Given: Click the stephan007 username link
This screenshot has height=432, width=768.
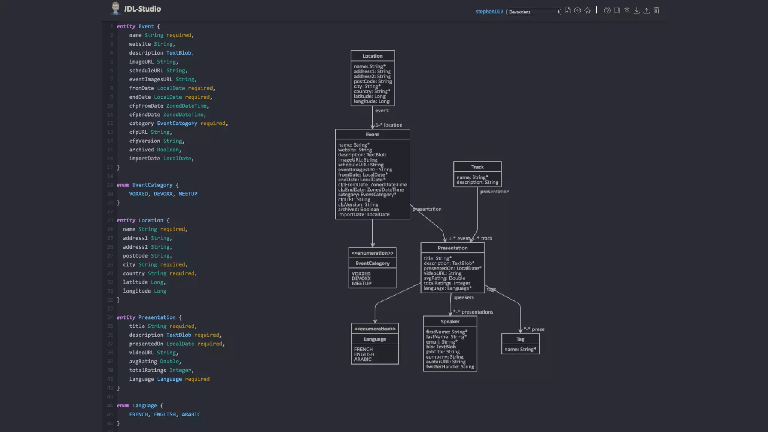Looking at the screenshot, I should [x=489, y=12].
